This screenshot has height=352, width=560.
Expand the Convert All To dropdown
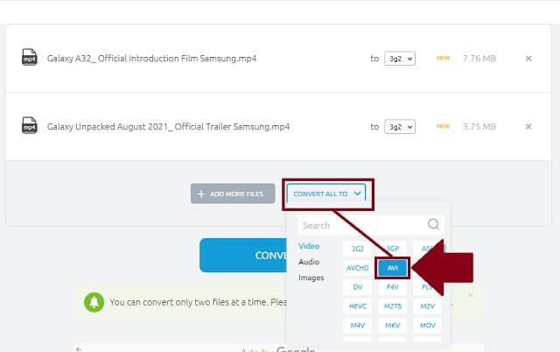click(326, 194)
